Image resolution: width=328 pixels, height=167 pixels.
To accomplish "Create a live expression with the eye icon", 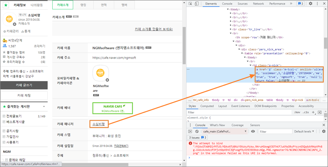I will click(253, 132).
